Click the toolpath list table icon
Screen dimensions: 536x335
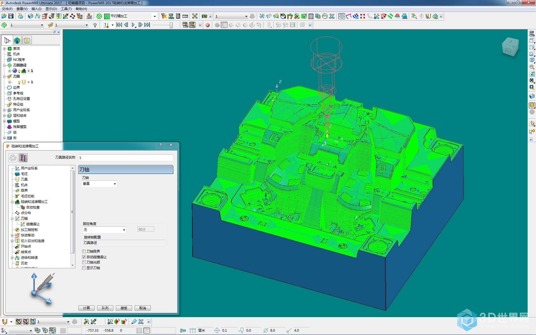[x=311, y=16]
